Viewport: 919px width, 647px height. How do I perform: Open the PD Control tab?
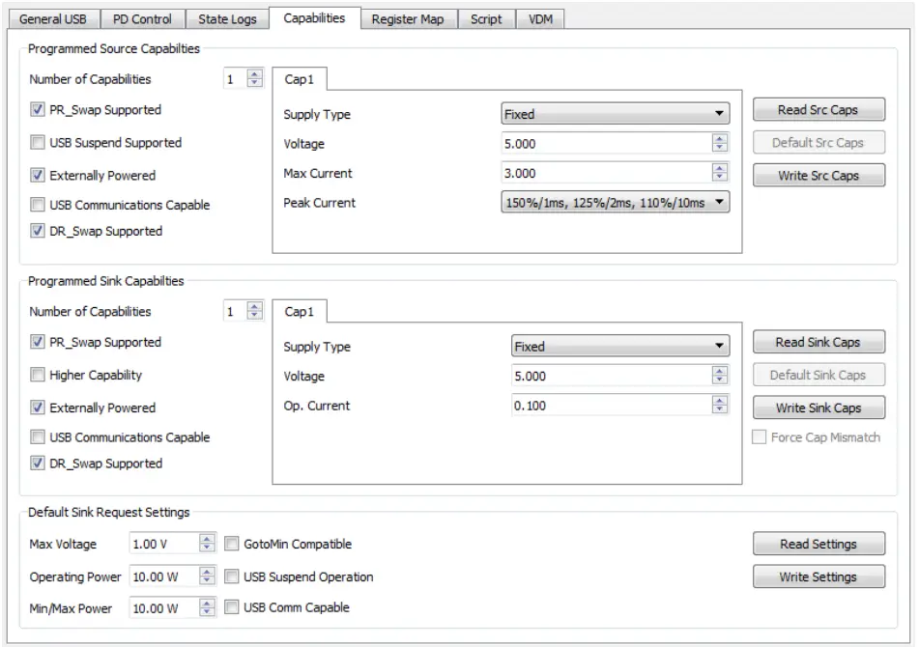(142, 19)
